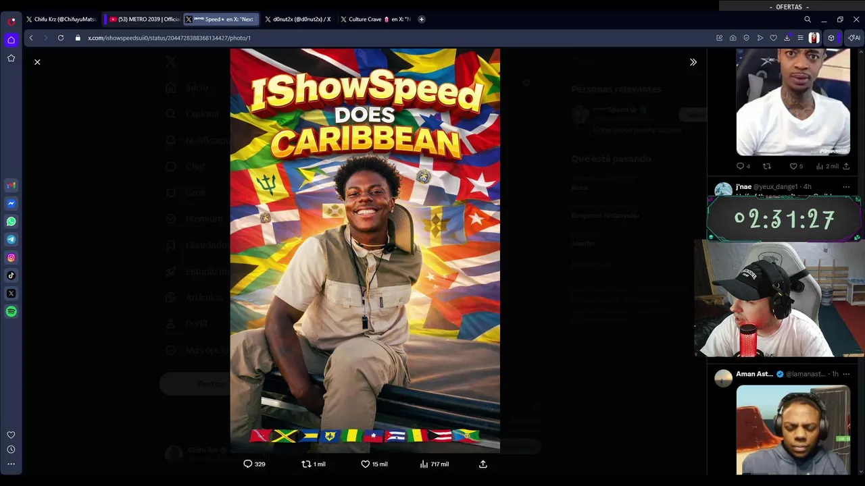
Task: Open Gmail in the sidebar
Action: coord(11,185)
